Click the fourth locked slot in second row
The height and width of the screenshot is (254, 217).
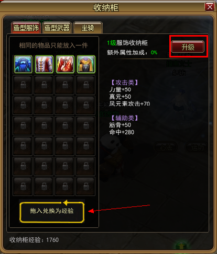[85, 85]
